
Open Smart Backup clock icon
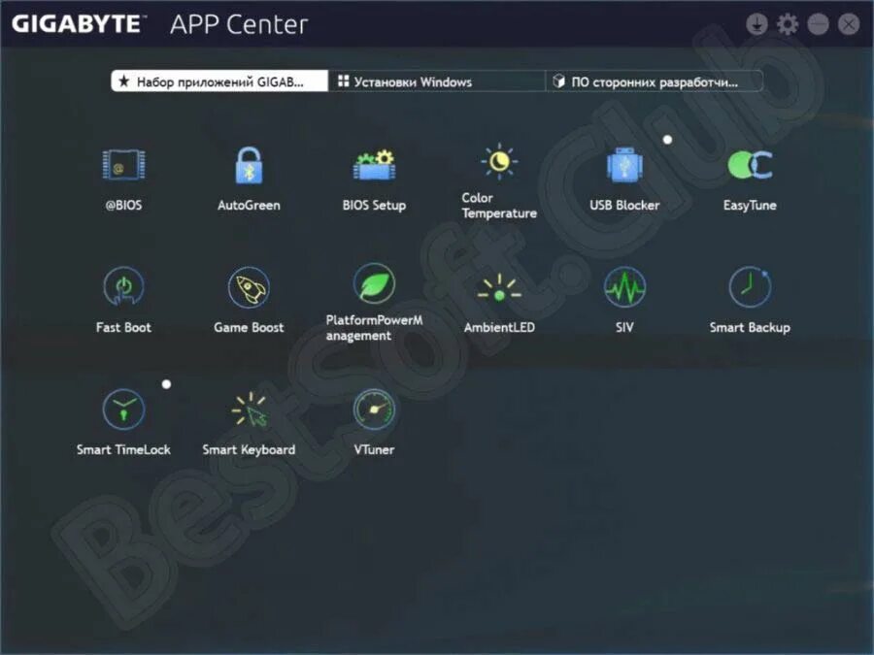[x=750, y=287]
